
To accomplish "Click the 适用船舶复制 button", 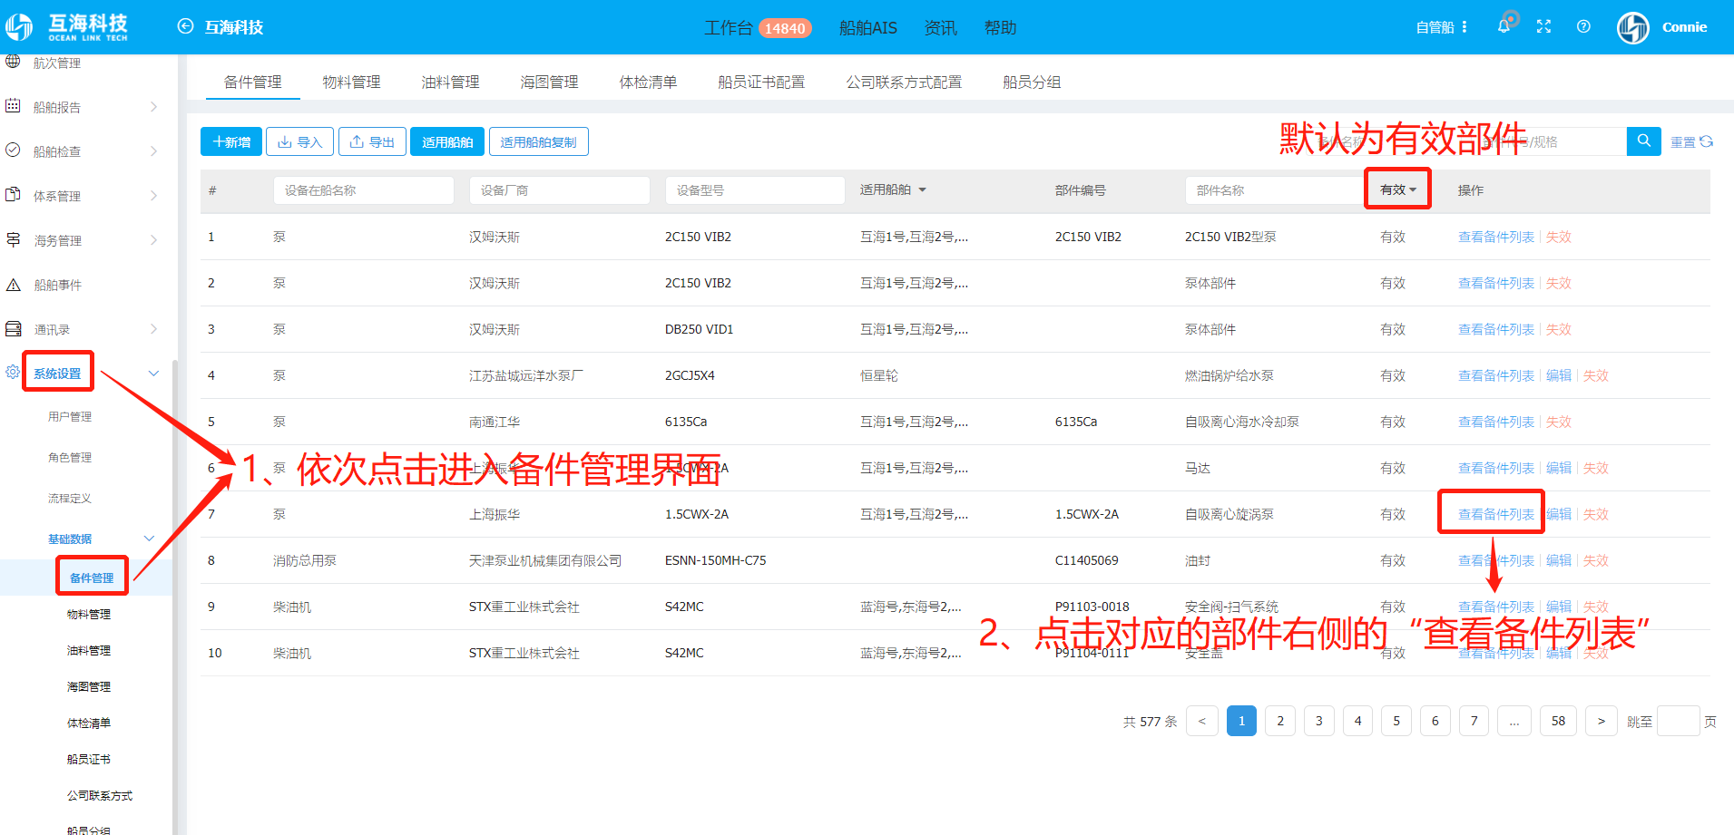I will click(538, 141).
